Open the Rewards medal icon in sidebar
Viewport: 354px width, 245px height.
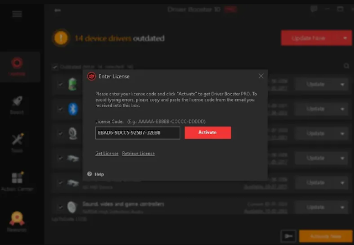tap(17, 218)
